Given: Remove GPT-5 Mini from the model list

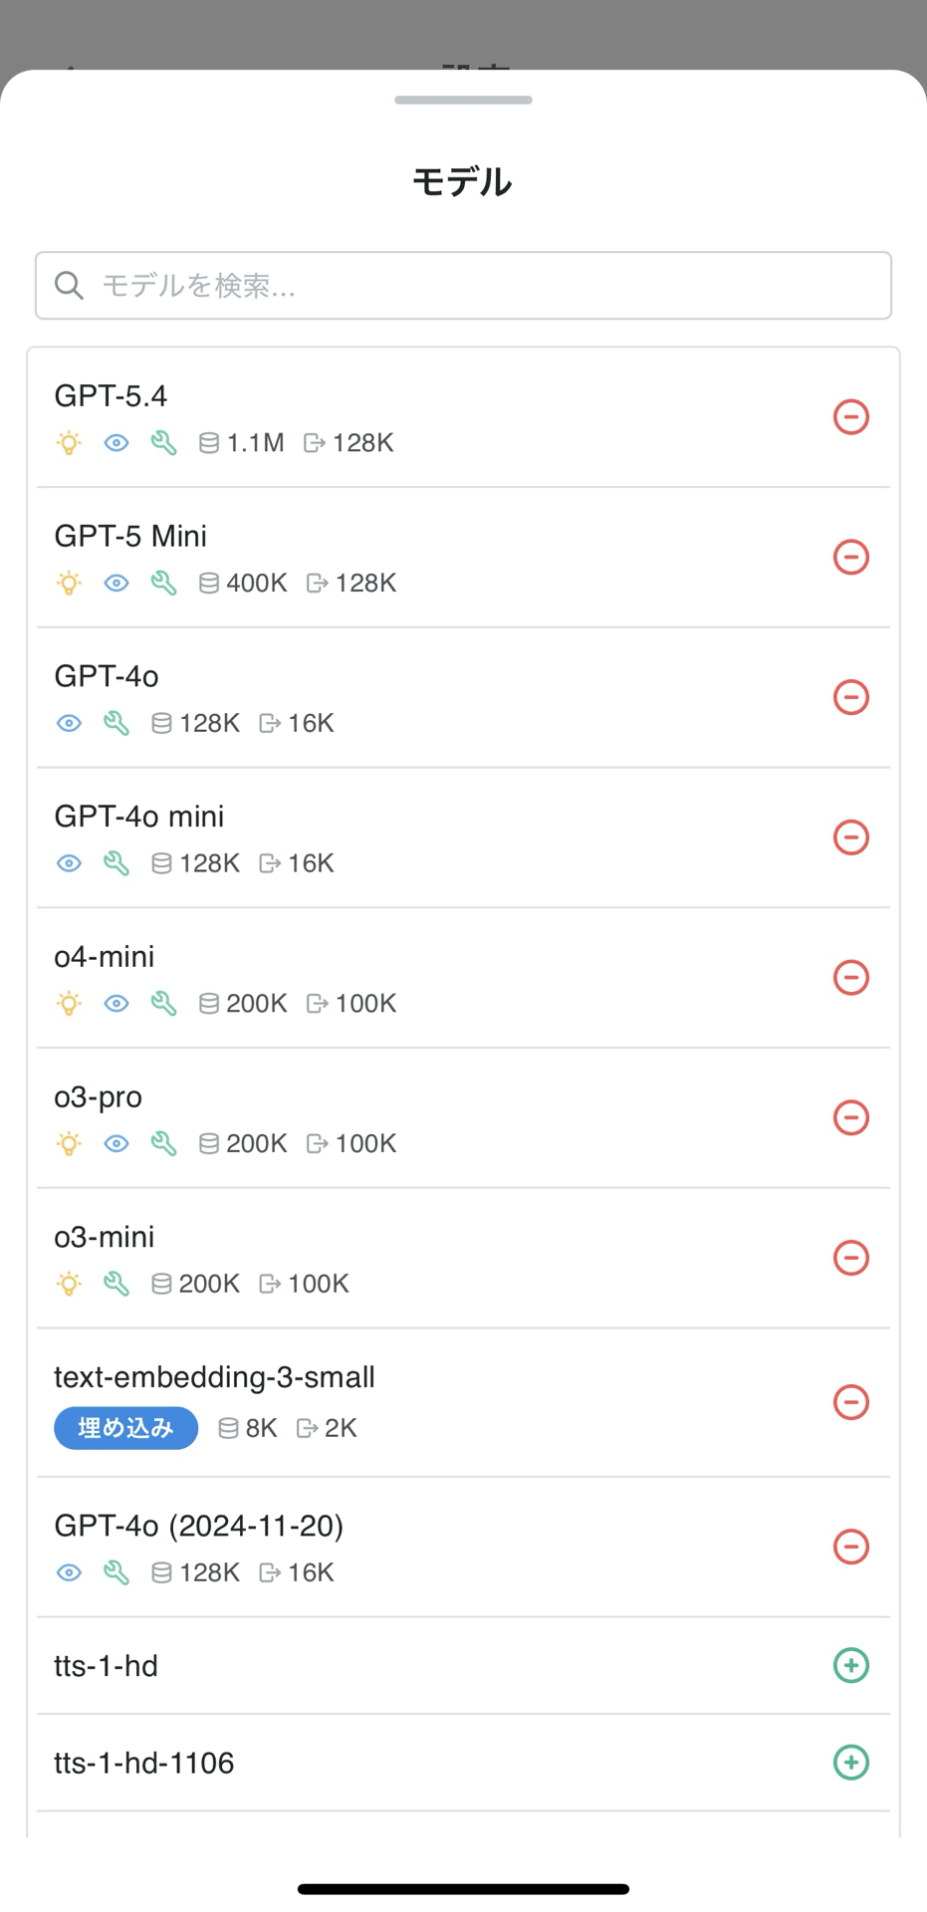Looking at the screenshot, I should [850, 557].
